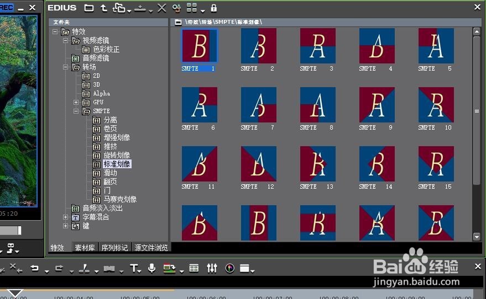Click the default transition icon in the timeline toolbar
This screenshot has height=299, width=486.
[x=109, y=269]
